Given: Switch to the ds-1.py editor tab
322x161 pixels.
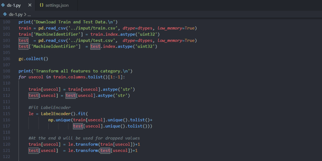Looking at the screenshot, I should pos(14,5).
